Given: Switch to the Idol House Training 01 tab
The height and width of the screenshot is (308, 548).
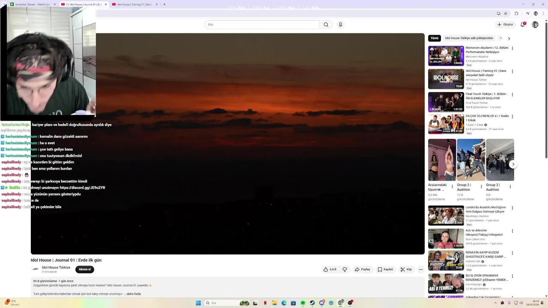Looking at the screenshot, I should 134,4.
